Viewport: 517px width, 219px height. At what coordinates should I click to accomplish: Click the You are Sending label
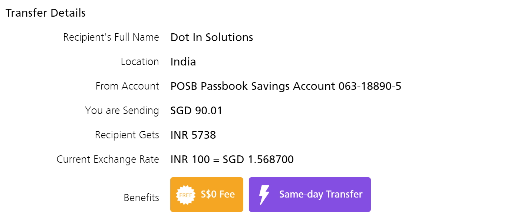pos(122,111)
